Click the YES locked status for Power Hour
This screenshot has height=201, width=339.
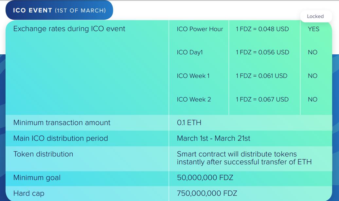coord(313,29)
